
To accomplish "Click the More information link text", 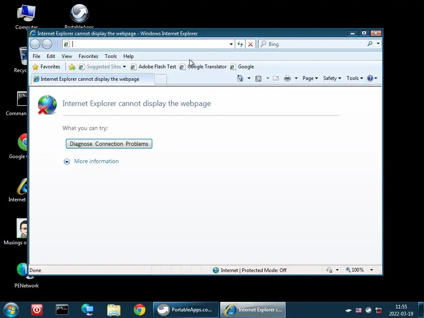I will [96, 161].
